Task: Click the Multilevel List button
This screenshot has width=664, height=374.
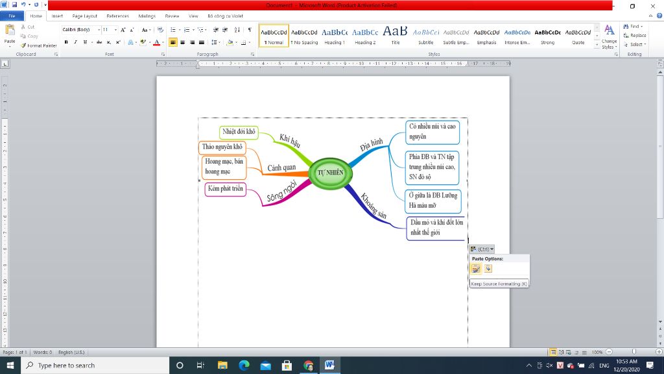Action: (x=201, y=30)
